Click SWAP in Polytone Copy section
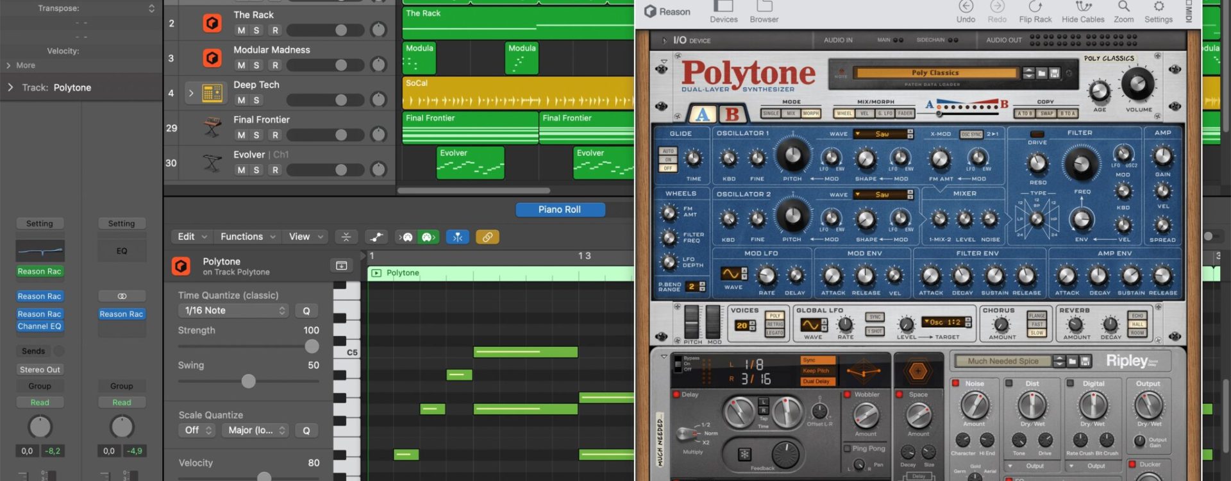Screen dimensions: 1231x481 click(x=1046, y=114)
